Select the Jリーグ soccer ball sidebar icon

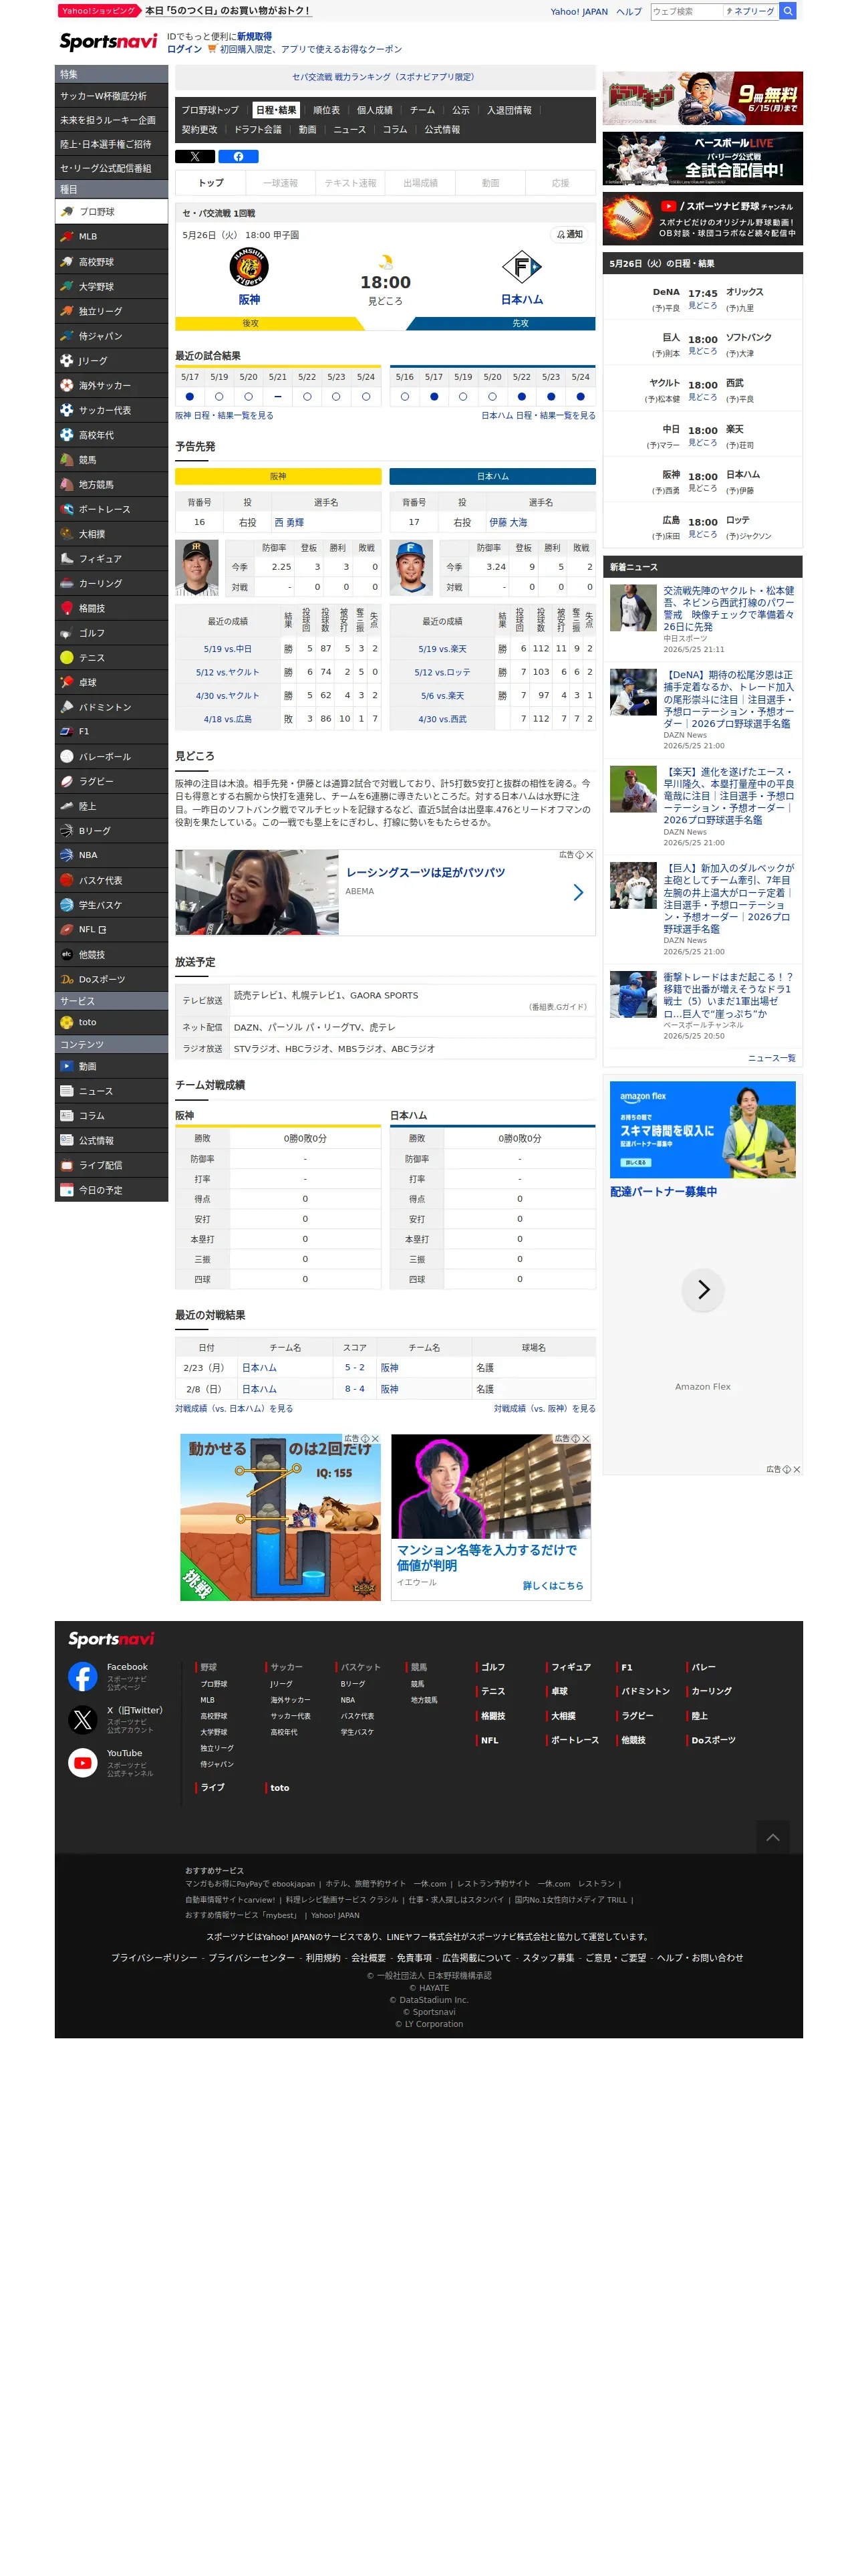67,361
